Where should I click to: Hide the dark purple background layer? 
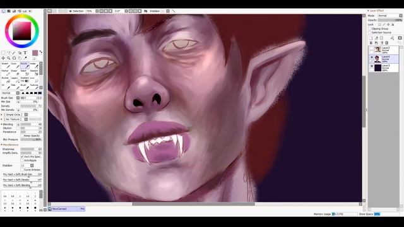pyautogui.click(x=372, y=66)
